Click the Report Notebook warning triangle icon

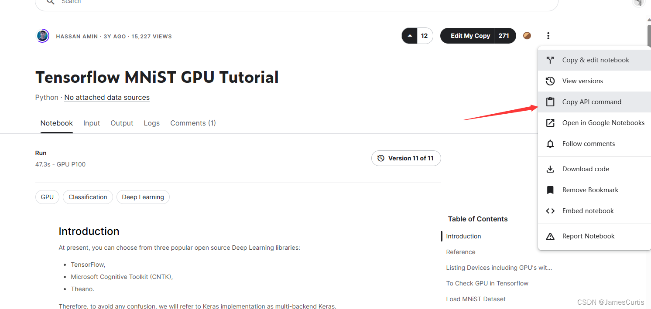(x=550, y=236)
